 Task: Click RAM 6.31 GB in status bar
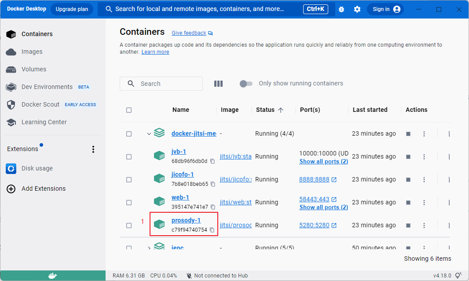coord(128,276)
